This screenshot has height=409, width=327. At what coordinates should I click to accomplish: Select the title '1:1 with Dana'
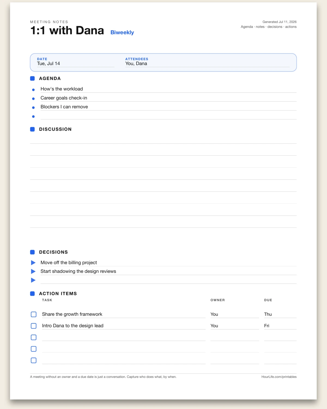tap(67, 31)
